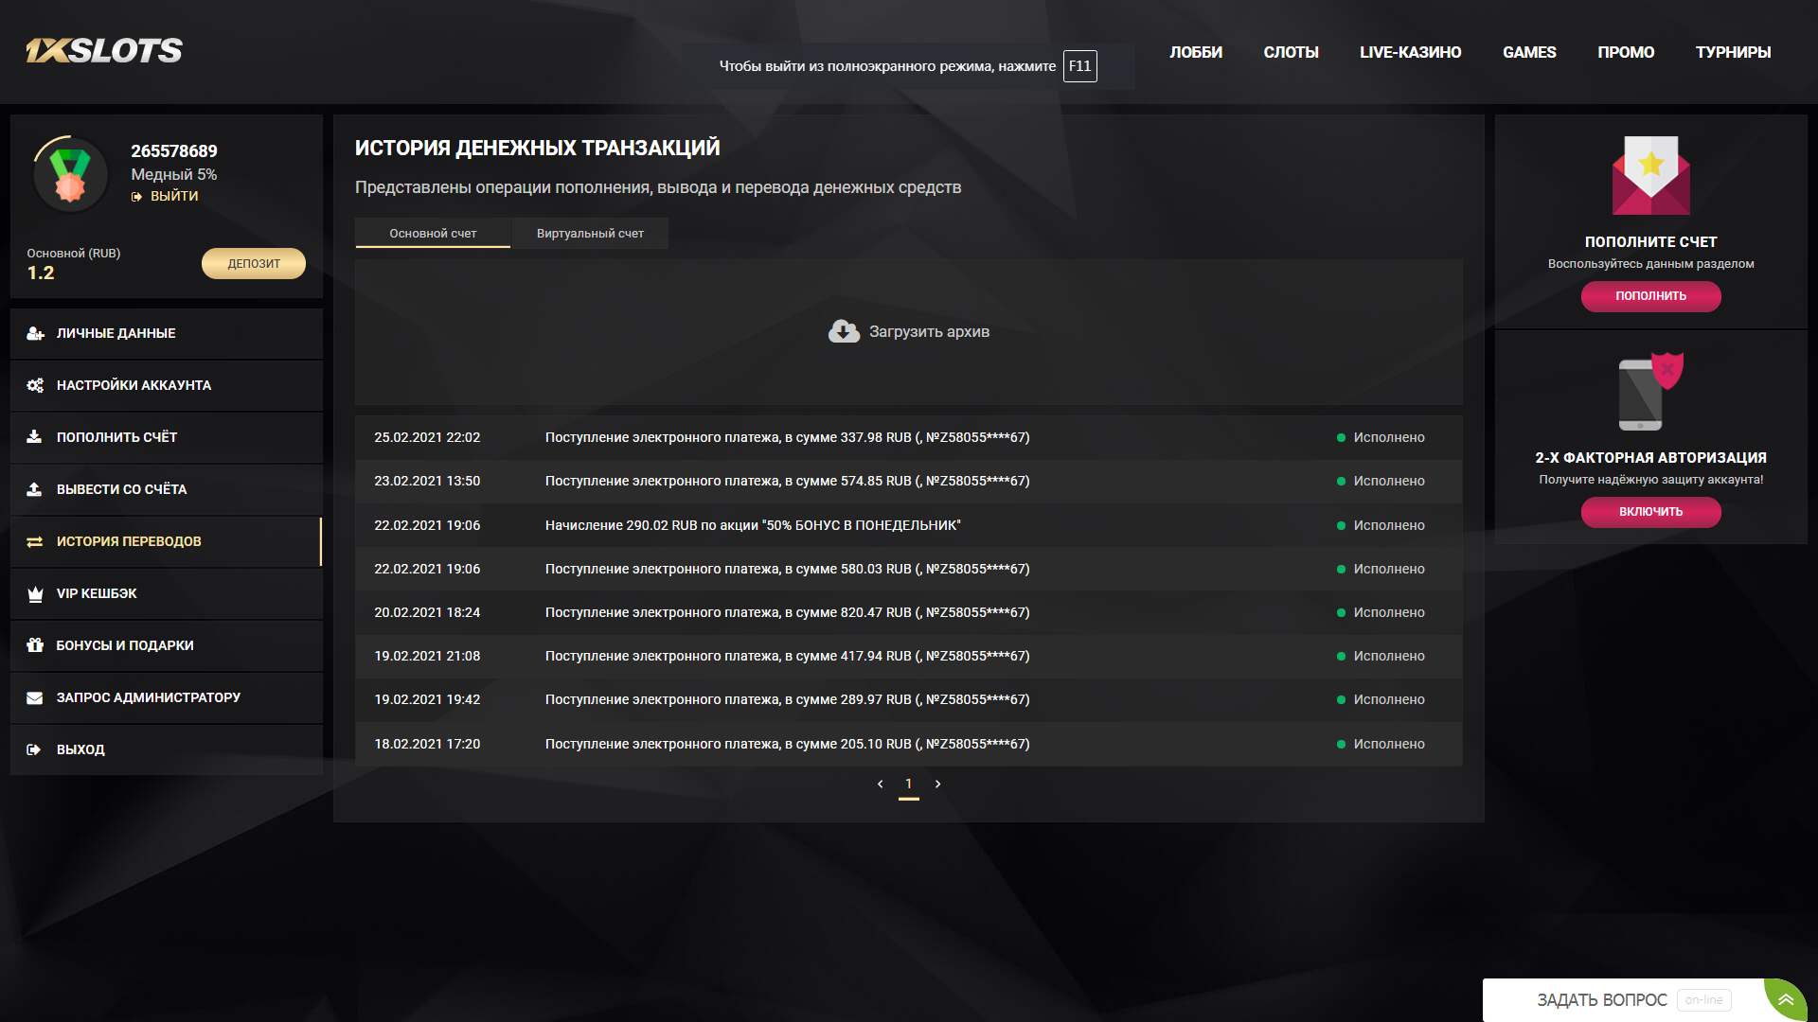Go to previous page arrow
The height and width of the screenshot is (1022, 1818).
click(x=880, y=784)
